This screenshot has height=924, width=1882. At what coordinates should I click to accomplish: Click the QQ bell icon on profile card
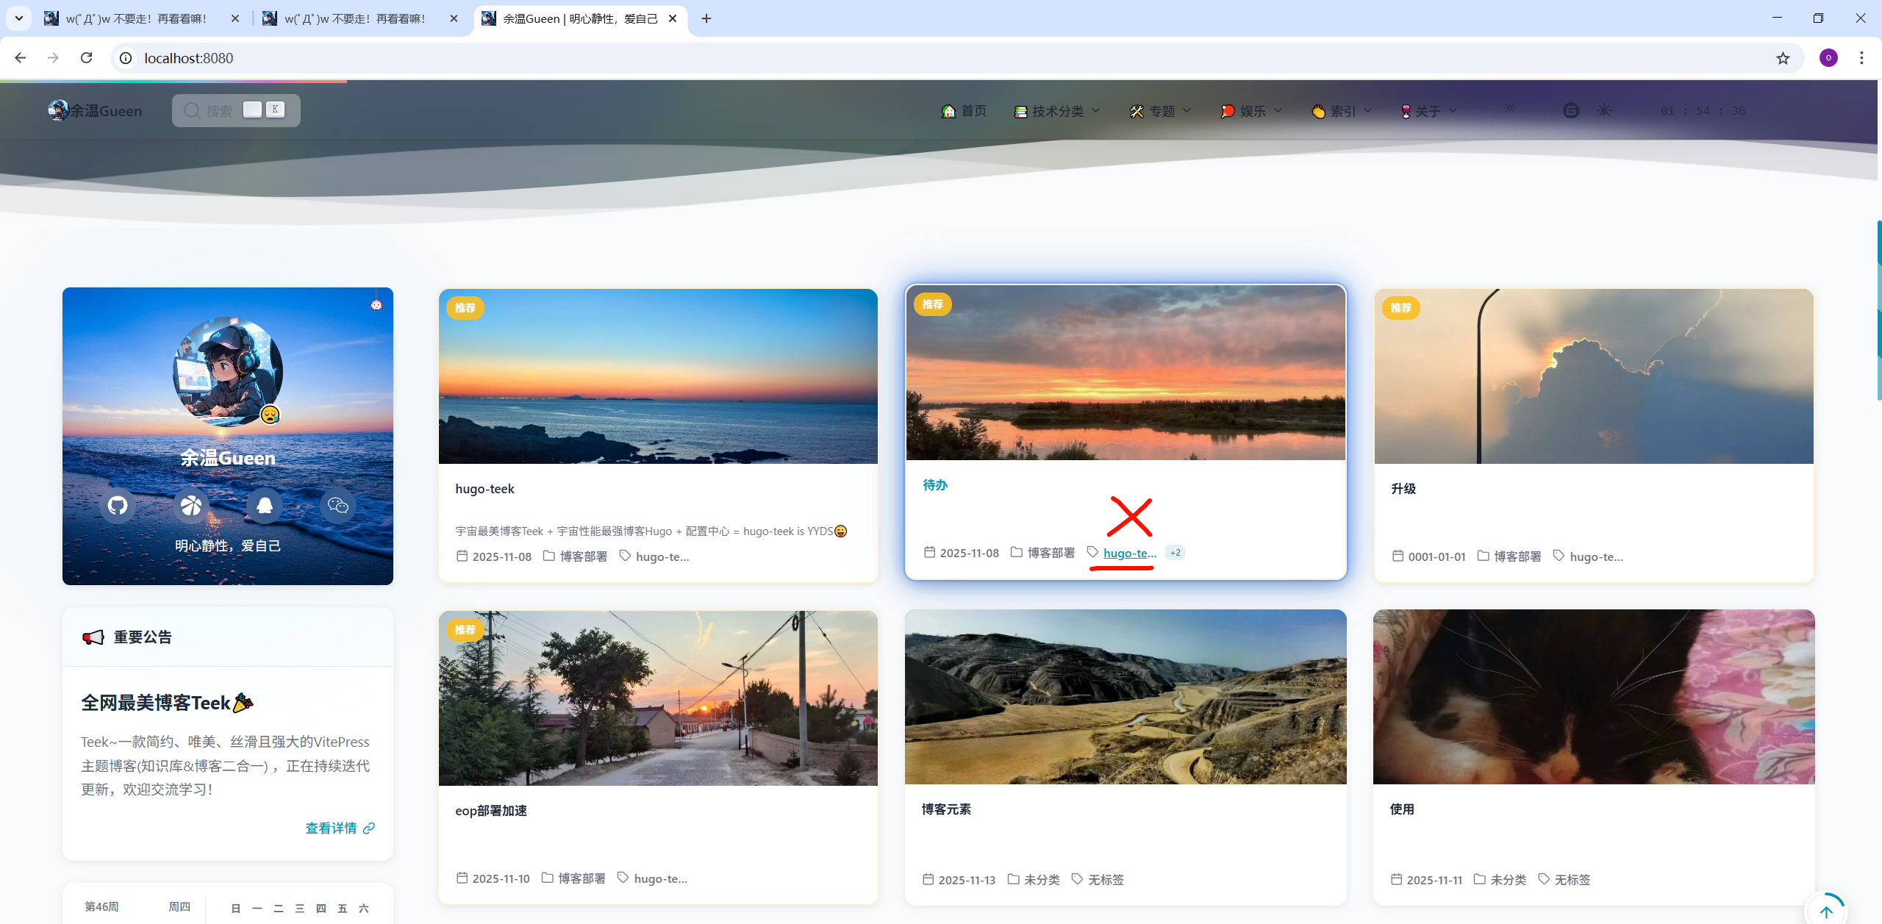click(x=265, y=506)
